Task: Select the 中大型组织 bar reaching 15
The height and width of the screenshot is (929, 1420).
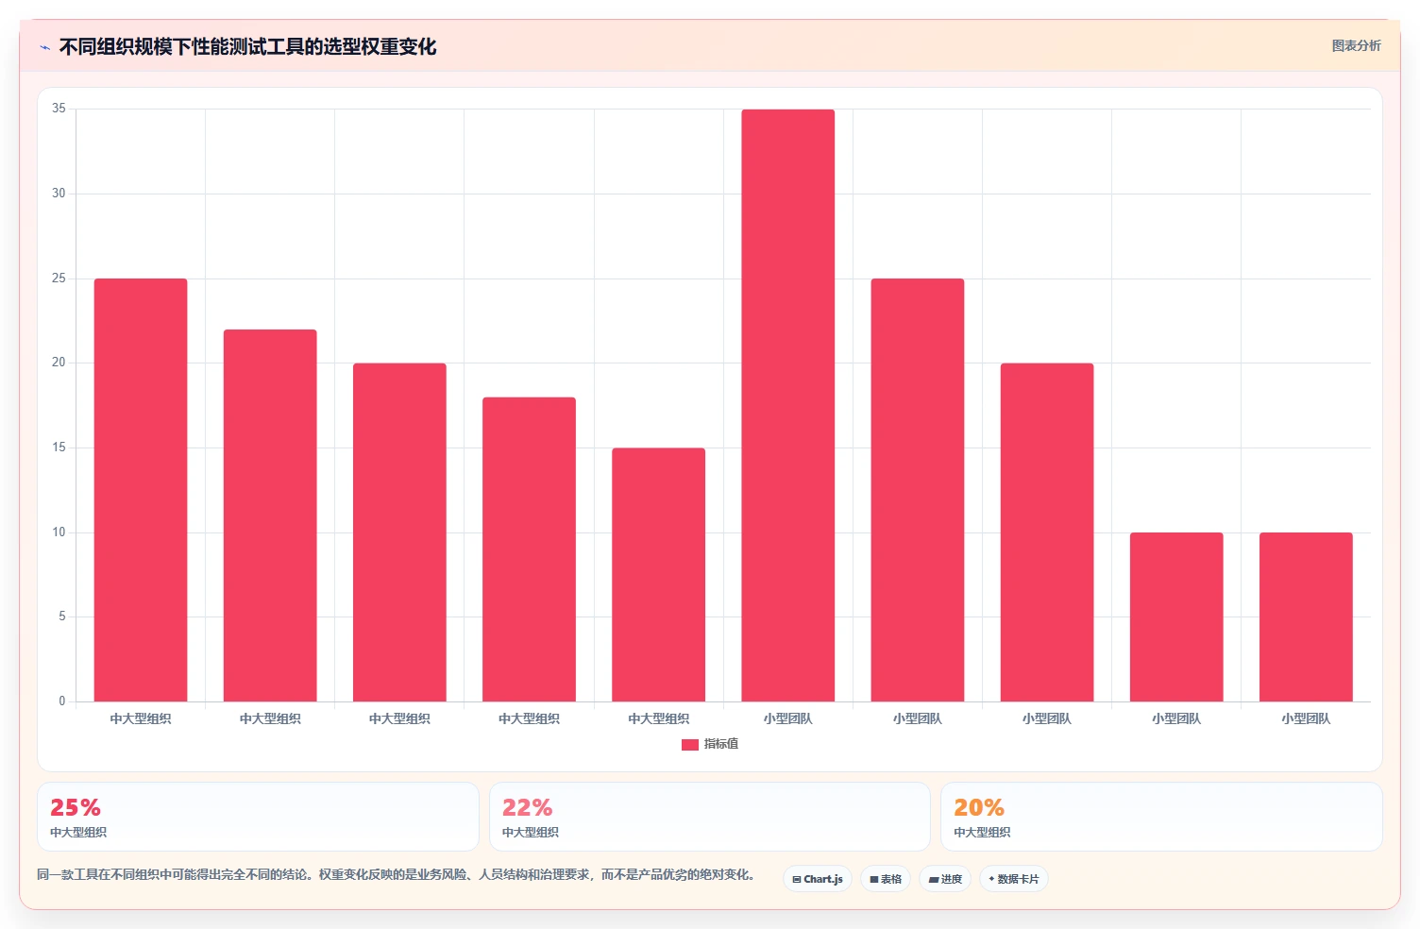Action: [658, 575]
